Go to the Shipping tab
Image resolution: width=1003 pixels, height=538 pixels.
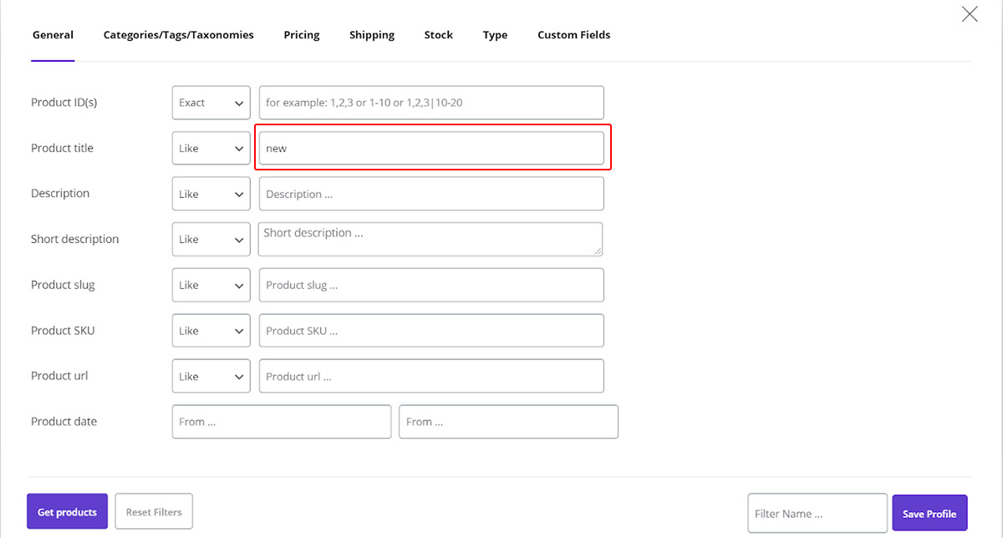(372, 35)
